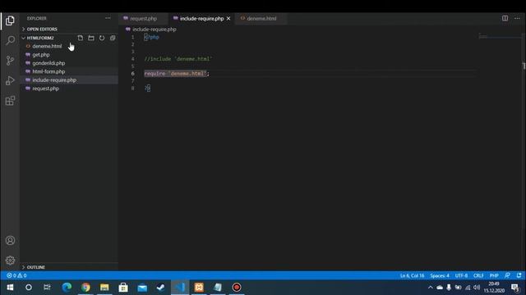This screenshot has height=295, width=526.
Task: Open errors and warnings problems indicator
Action: pyautogui.click(x=16, y=275)
